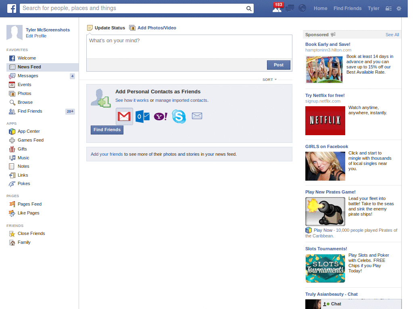Click the Post button
Screen dimensions: 413x309
point(278,65)
